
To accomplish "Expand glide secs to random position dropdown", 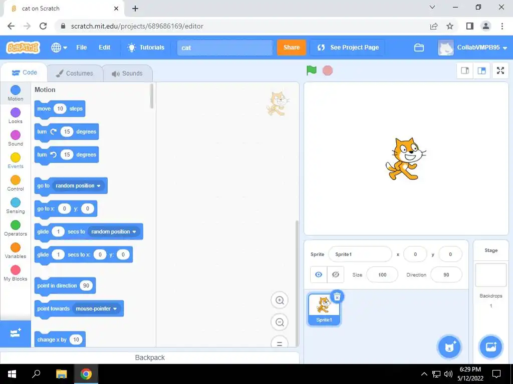I will [114, 231].
